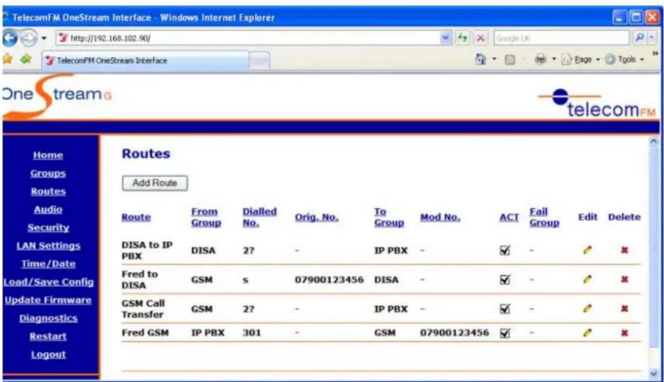This screenshot has height=382, width=664.
Task: Uncheck ACT for GSM Call Transfer
Action: (505, 308)
